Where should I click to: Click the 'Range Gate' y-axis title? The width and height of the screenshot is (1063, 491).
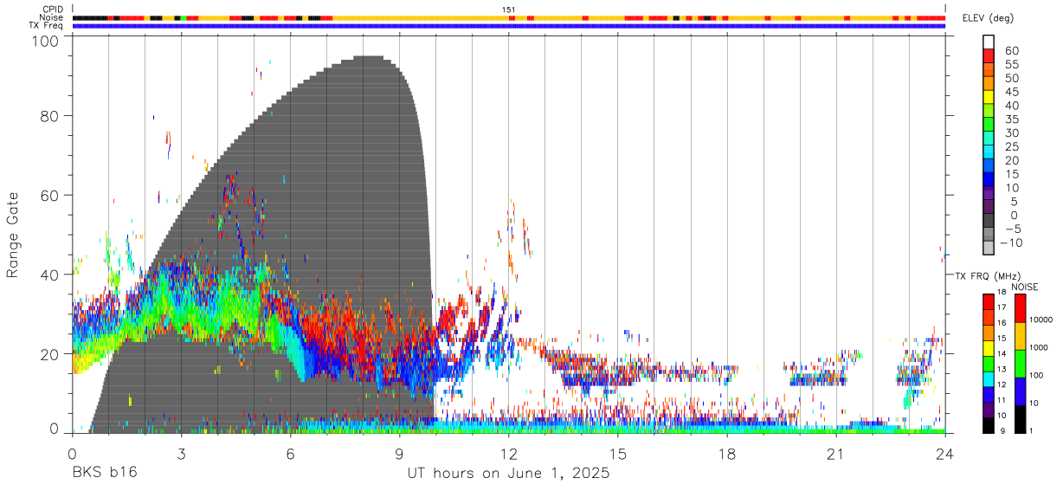[14, 236]
